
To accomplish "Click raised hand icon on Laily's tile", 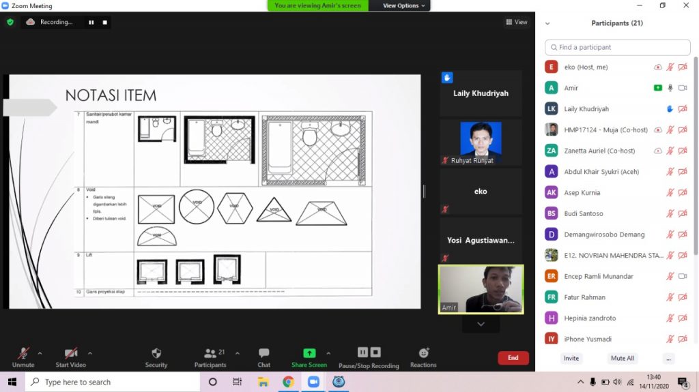I will tap(447, 78).
